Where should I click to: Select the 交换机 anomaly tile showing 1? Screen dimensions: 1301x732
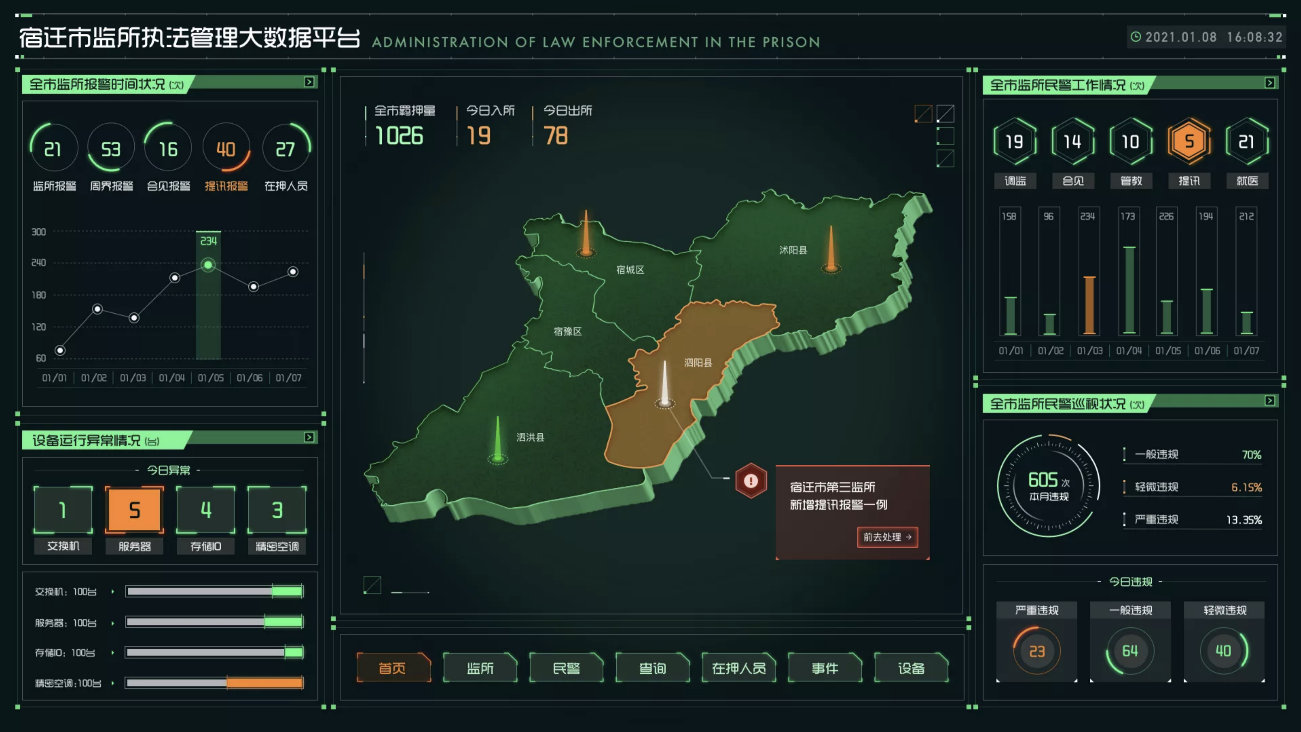click(63, 510)
